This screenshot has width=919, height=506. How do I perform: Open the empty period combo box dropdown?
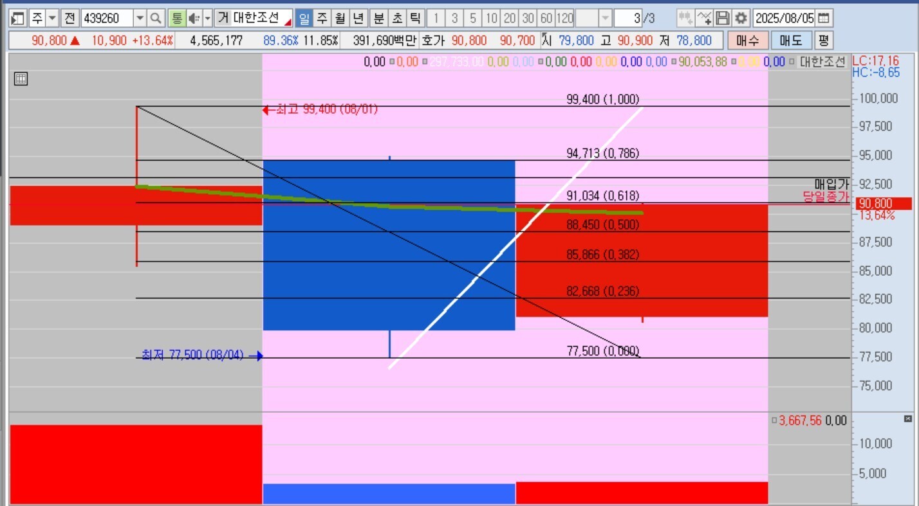[605, 18]
